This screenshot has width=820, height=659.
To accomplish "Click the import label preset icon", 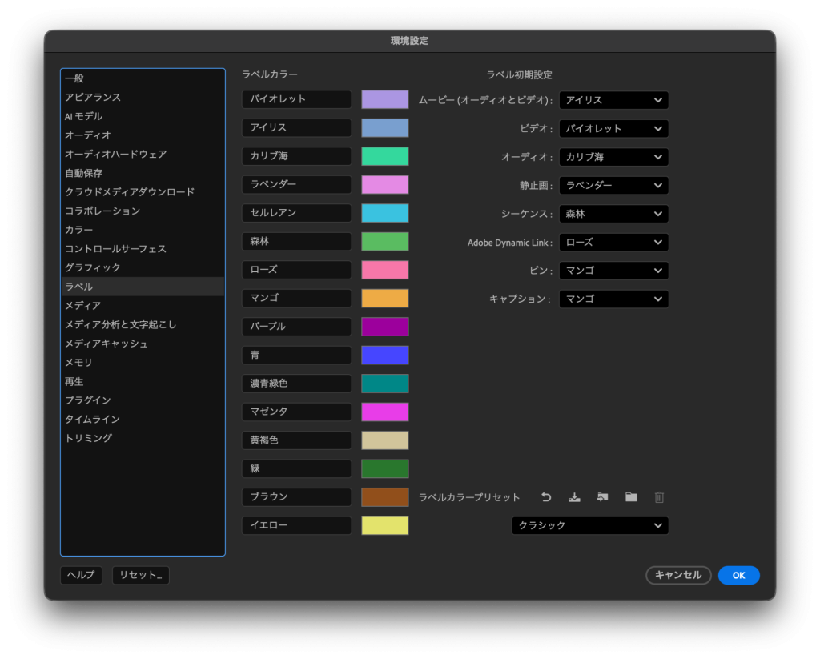I will click(x=602, y=497).
